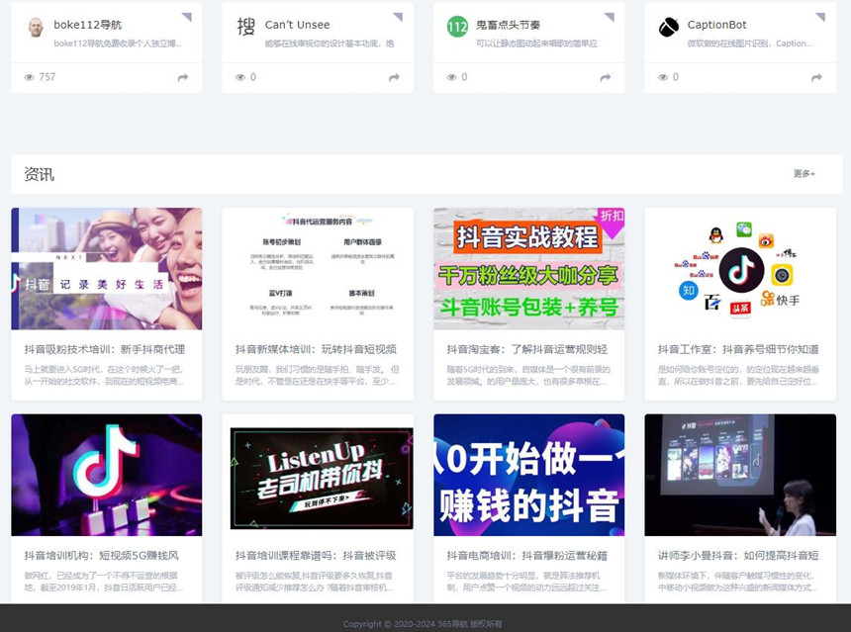The image size is (851, 632).
Task: Click the share arrow on 鬼畜点头节奏 card
Action: [606, 77]
